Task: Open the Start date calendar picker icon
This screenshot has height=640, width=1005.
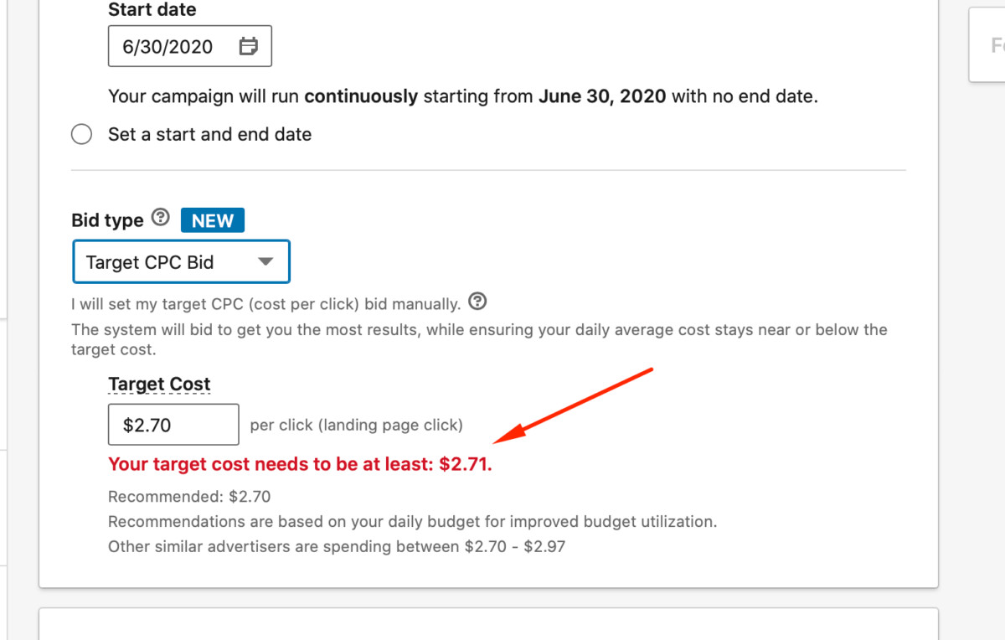Action: (x=248, y=46)
